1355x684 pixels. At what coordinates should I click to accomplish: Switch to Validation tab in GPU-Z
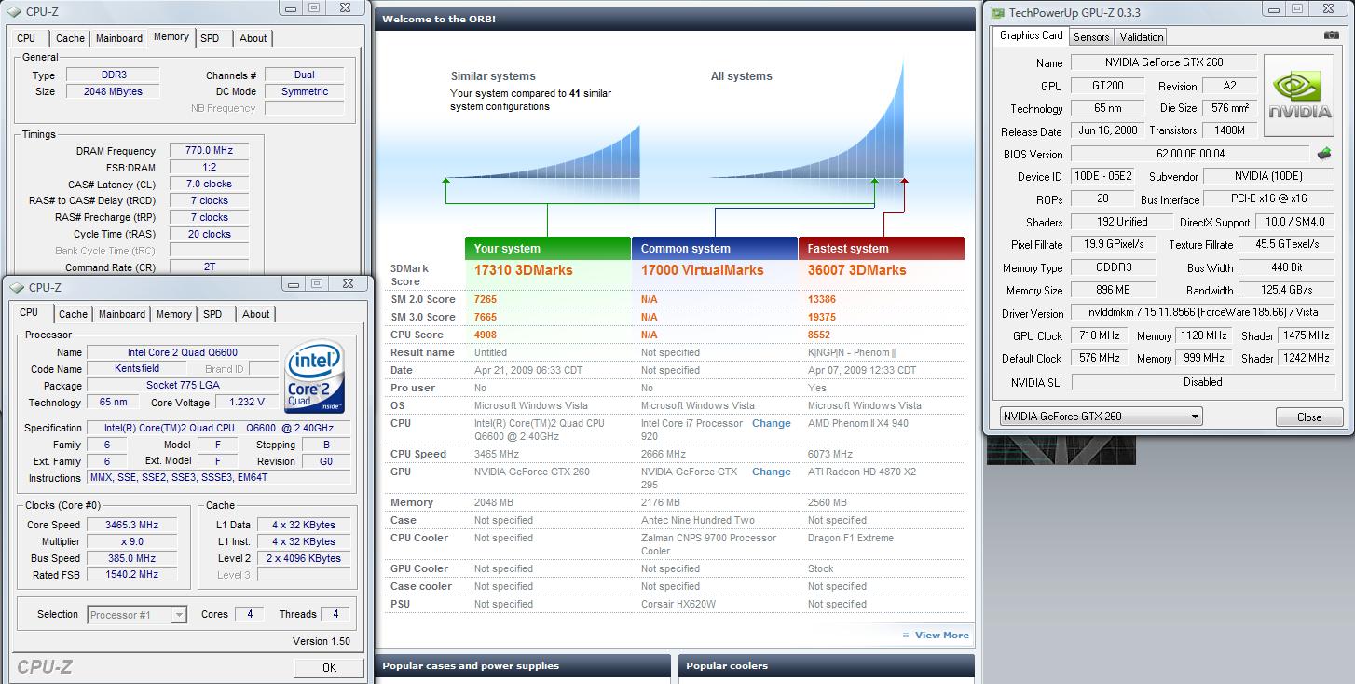(1141, 37)
